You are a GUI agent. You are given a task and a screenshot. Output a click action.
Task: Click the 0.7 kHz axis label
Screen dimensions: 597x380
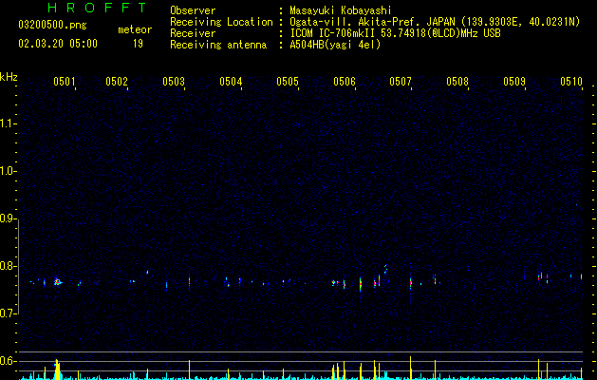[9, 313]
